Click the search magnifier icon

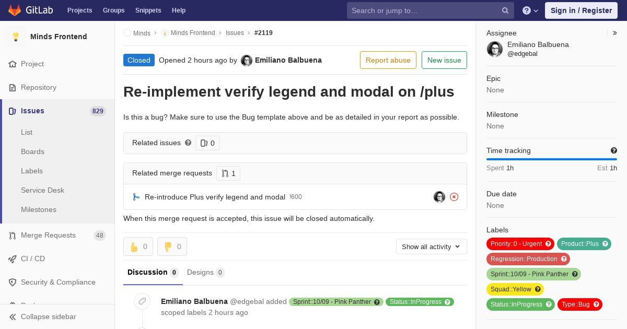coord(505,10)
